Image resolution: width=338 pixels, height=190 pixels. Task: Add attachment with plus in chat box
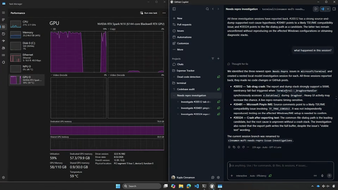click(x=232, y=176)
